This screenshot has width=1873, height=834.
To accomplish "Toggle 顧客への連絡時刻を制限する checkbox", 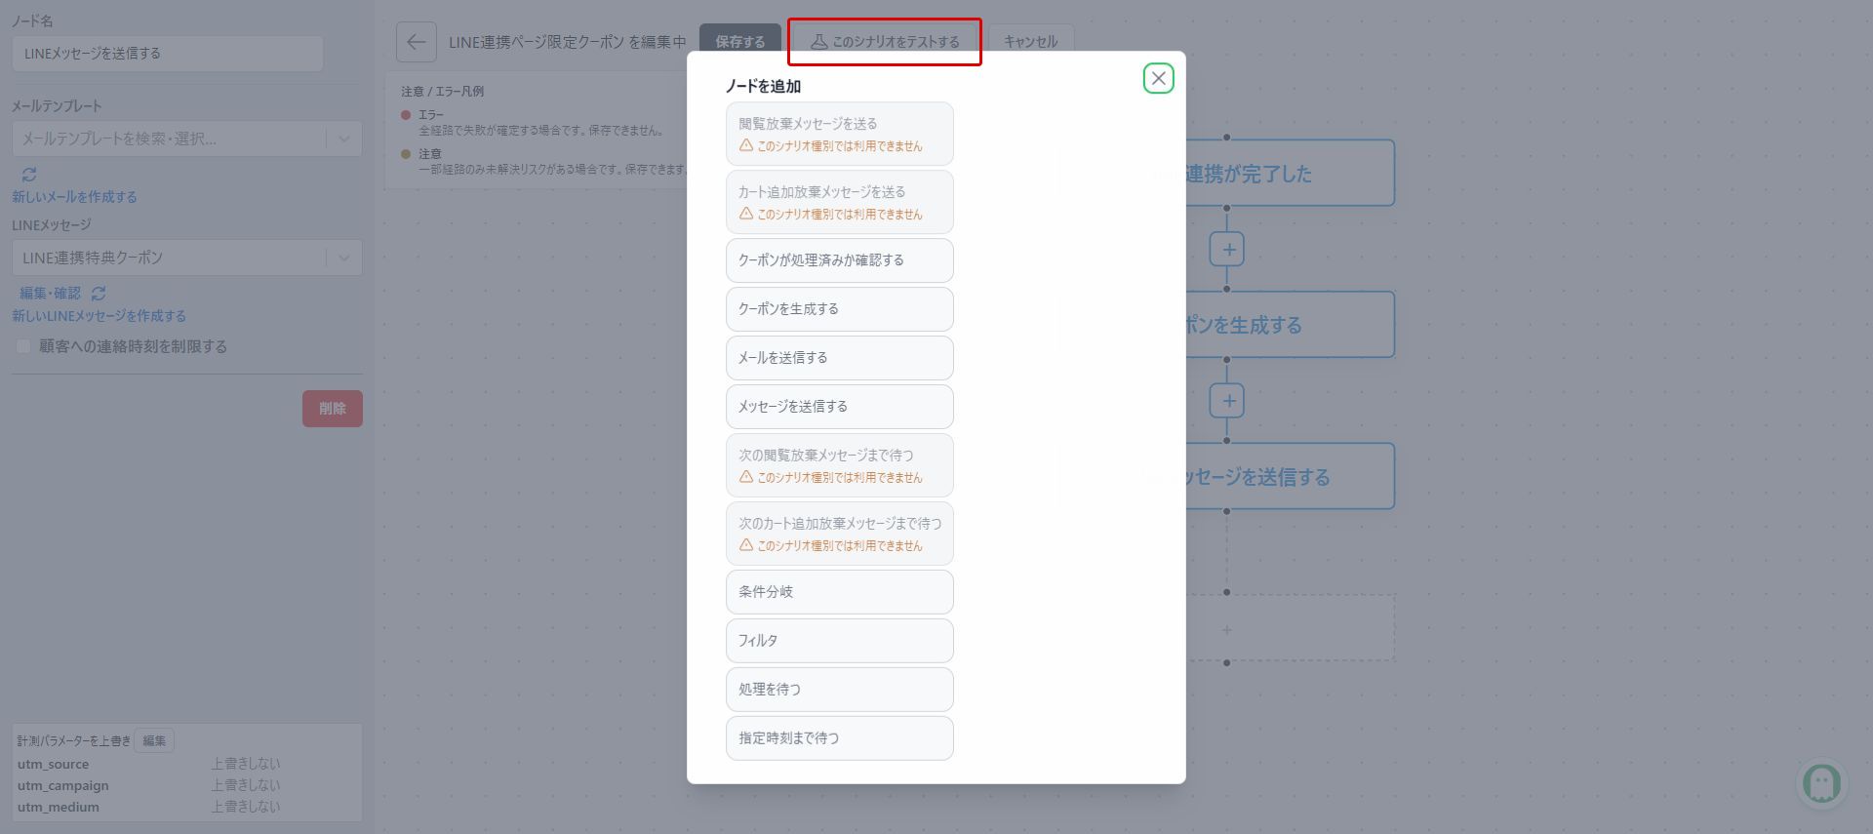I will pyautogui.click(x=23, y=346).
